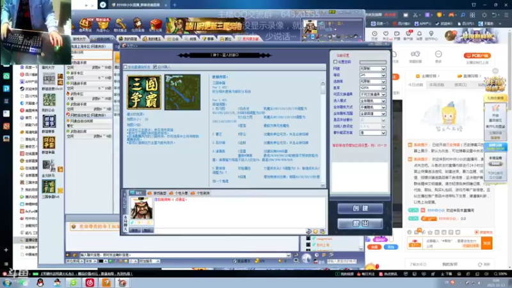The height and width of the screenshot is (288, 512).
Task: Switch to the 个性装饰 tab
Action: (200, 193)
